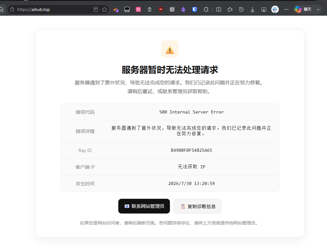Open the extensions puzzle piece menu
This screenshot has width=327, height=248.
pyautogui.click(x=206, y=9)
